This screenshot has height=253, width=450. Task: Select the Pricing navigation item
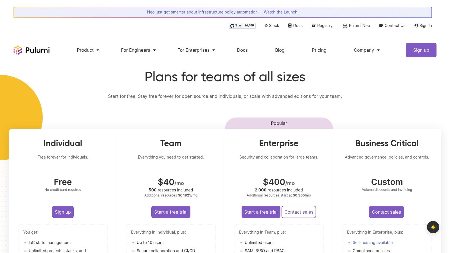[319, 50]
